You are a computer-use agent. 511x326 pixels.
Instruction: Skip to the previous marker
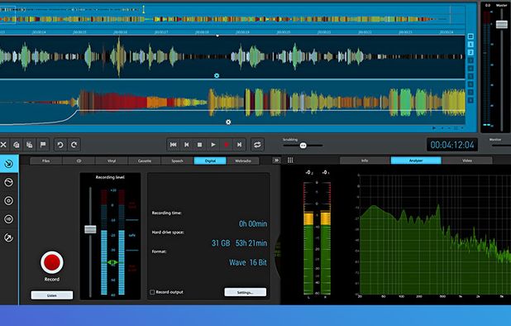point(187,145)
